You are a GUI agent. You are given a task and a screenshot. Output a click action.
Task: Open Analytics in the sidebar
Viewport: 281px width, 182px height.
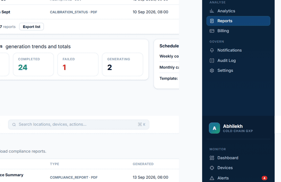tap(238, 11)
